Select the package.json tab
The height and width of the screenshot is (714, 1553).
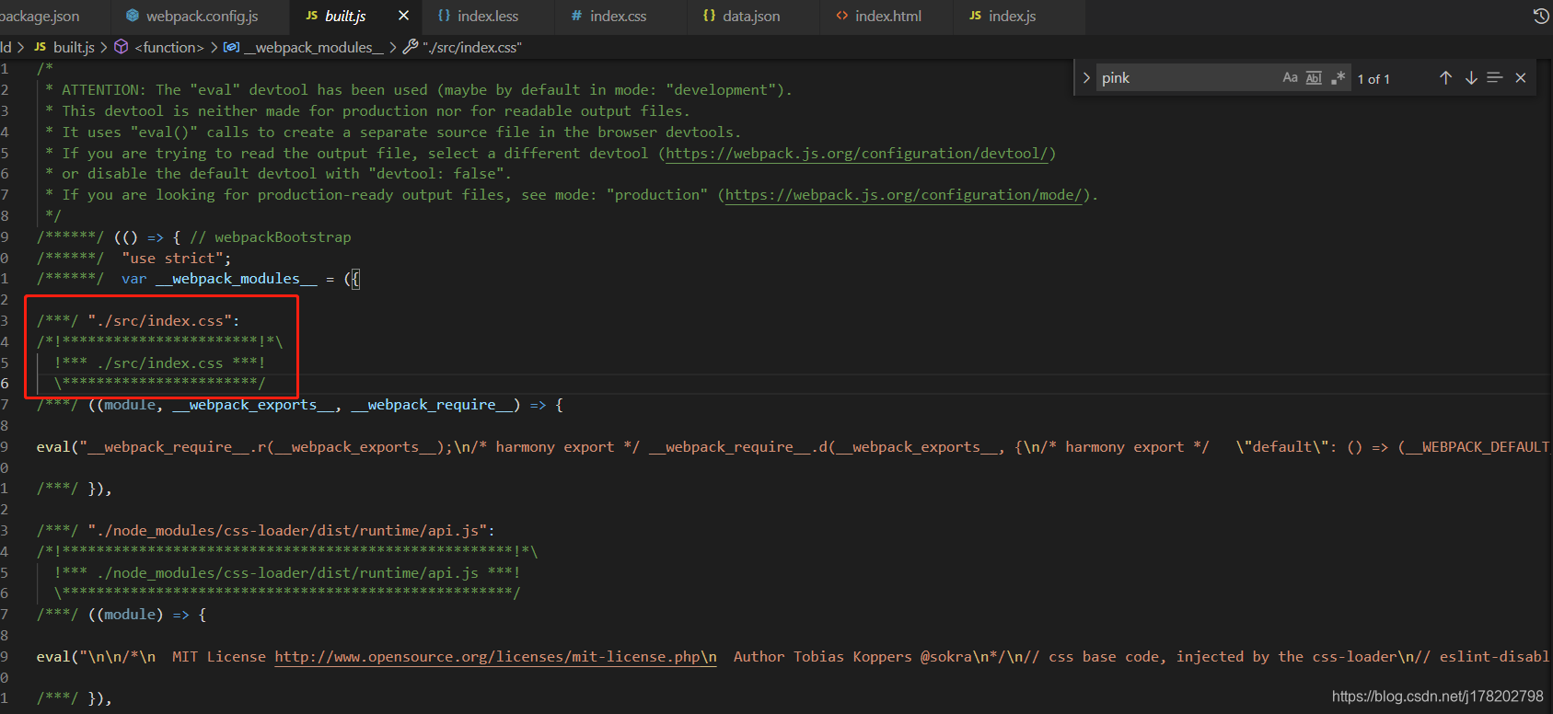(40, 16)
